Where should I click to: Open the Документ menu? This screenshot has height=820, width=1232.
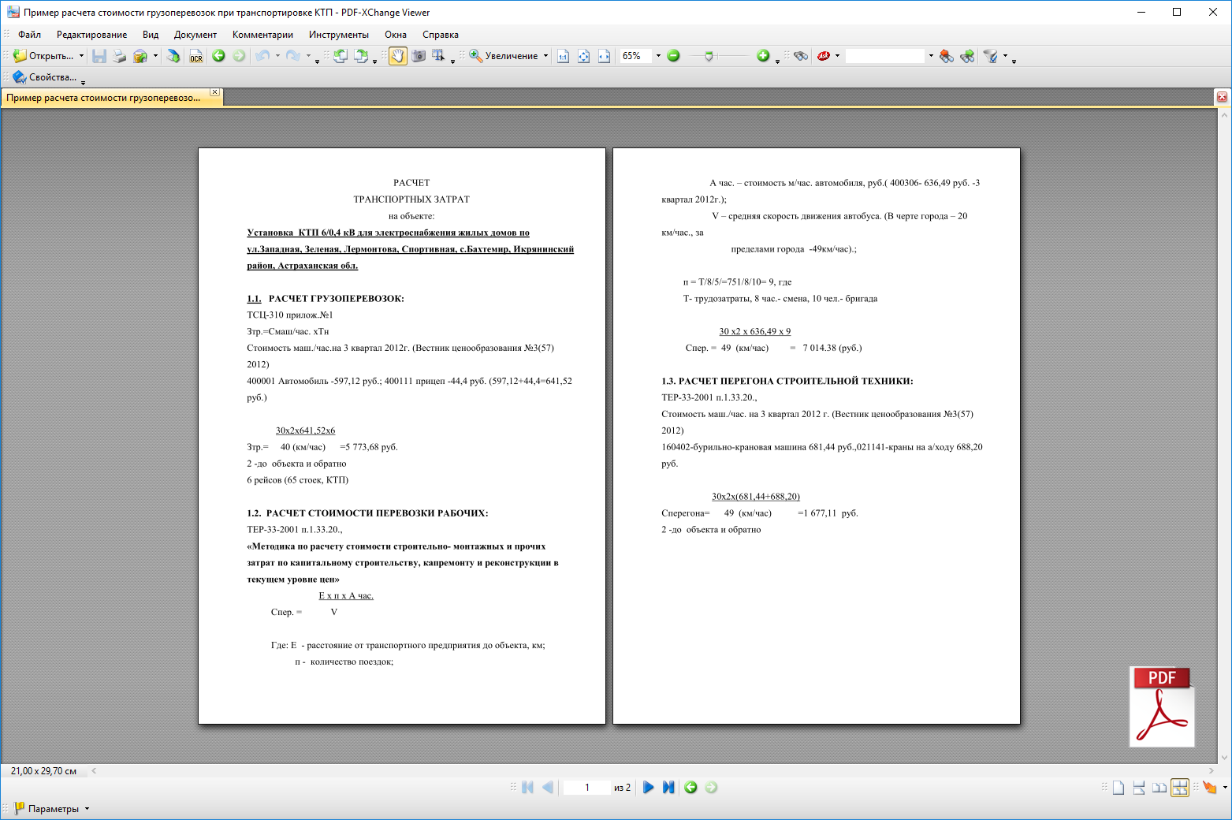click(x=195, y=35)
